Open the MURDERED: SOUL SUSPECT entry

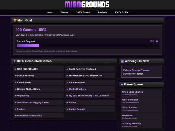click(x=90, y=76)
